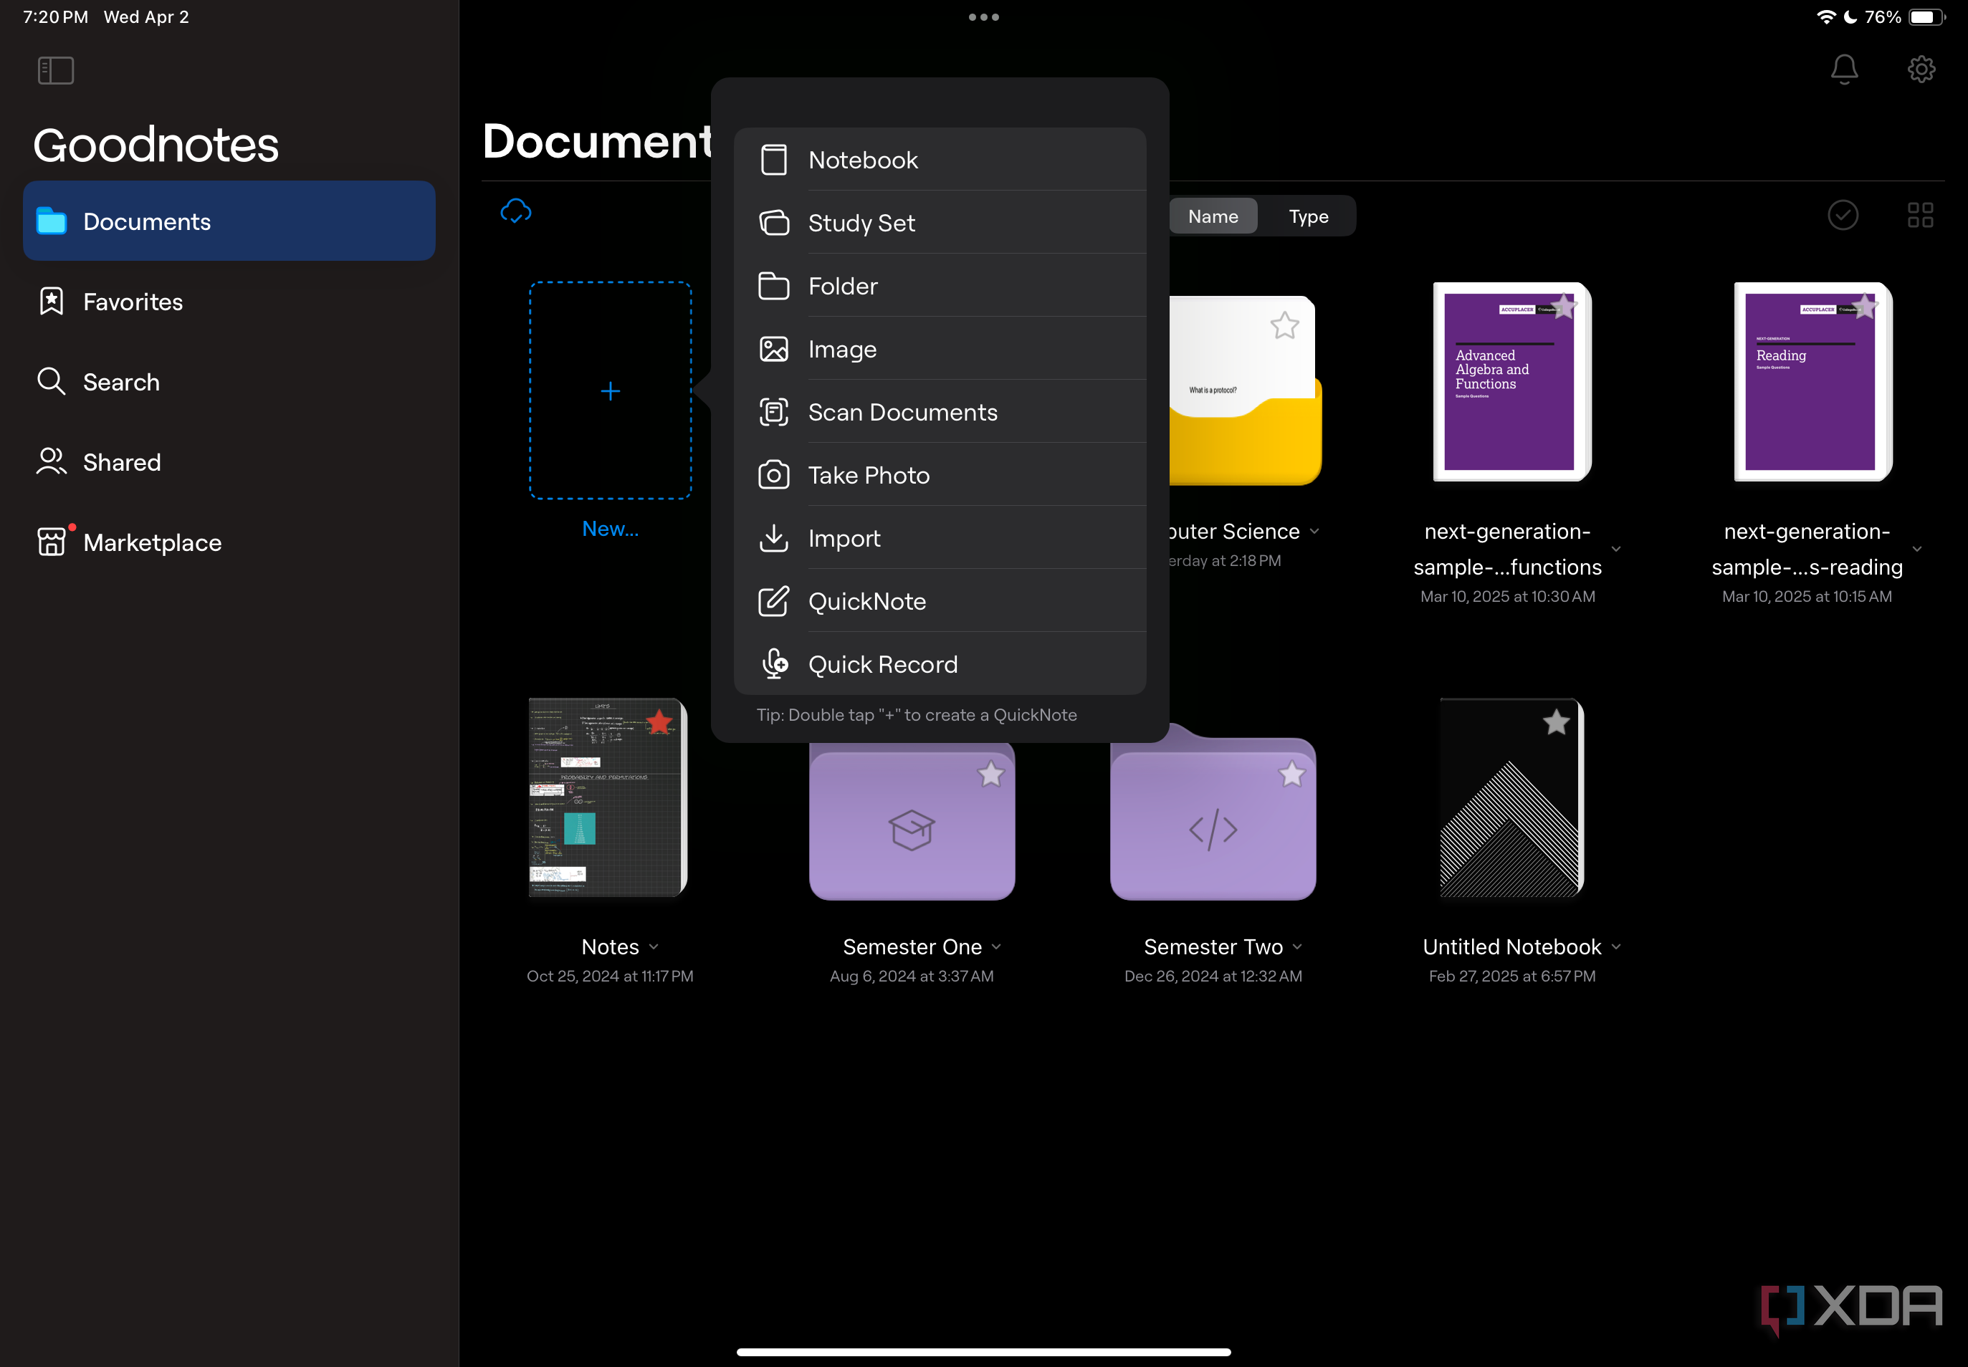Choose Image from the new menu
This screenshot has height=1367, width=1968.
(940, 349)
